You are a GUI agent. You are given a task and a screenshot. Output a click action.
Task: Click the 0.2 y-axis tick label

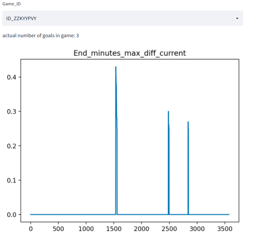[x=12, y=146]
